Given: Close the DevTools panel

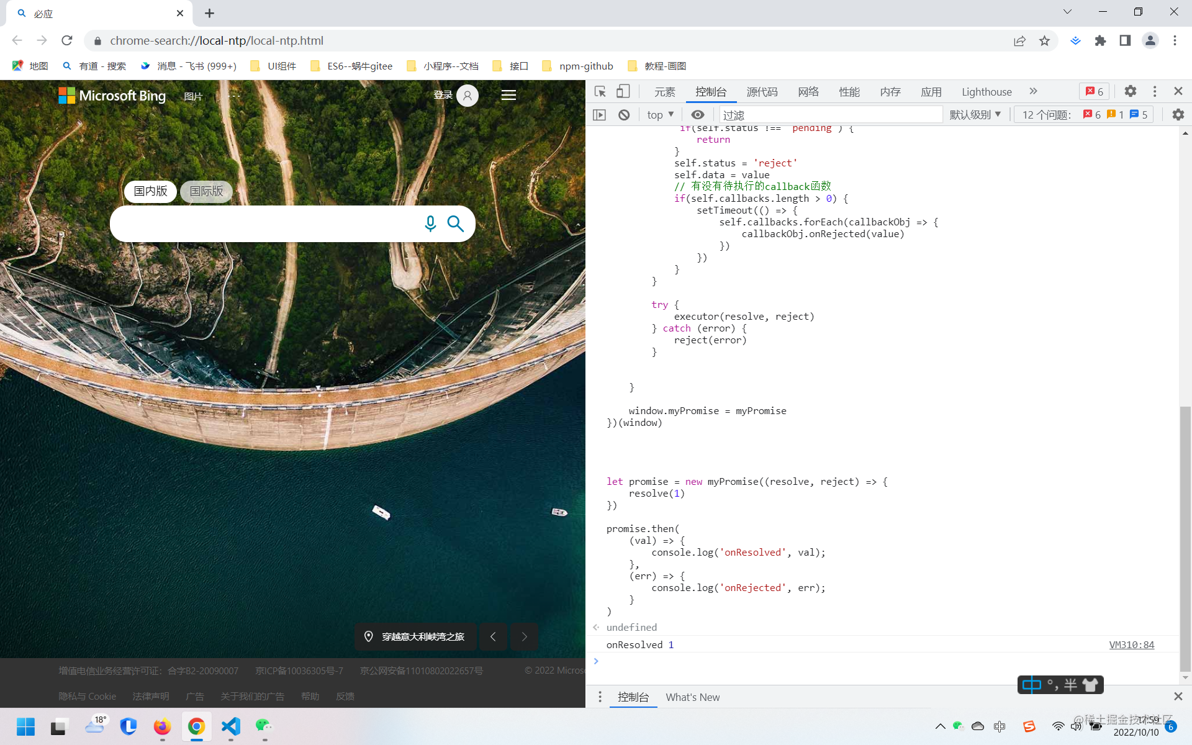Looking at the screenshot, I should [1178, 91].
